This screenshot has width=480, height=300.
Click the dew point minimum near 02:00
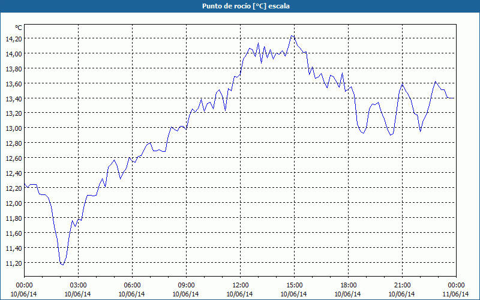(63, 265)
